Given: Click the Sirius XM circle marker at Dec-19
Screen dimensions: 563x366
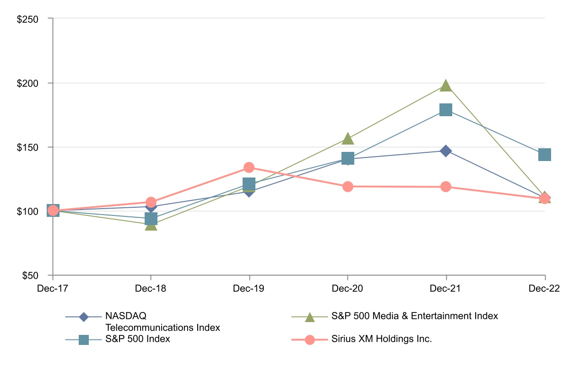Looking at the screenshot, I should [249, 167].
